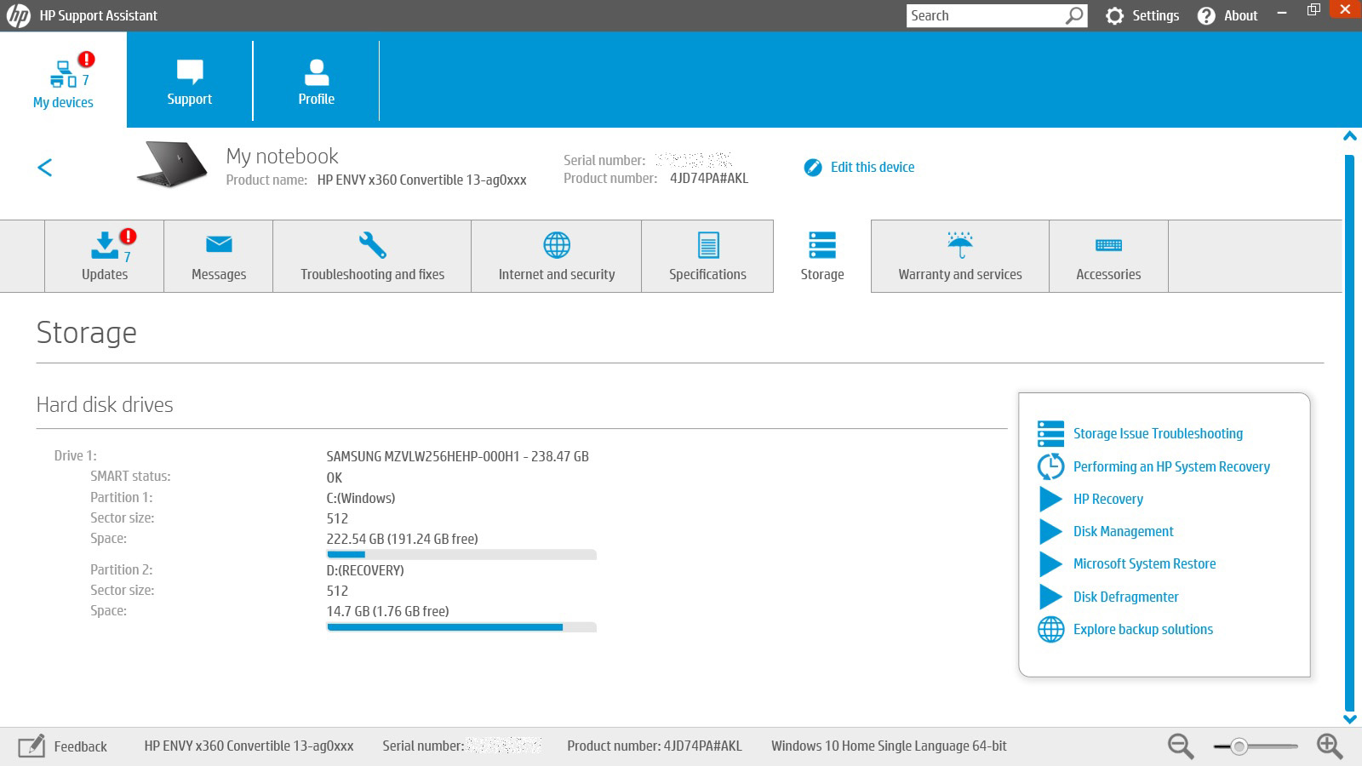Open the Warranty and services tab
Viewport: 1362px width, 766px height.
(960, 256)
